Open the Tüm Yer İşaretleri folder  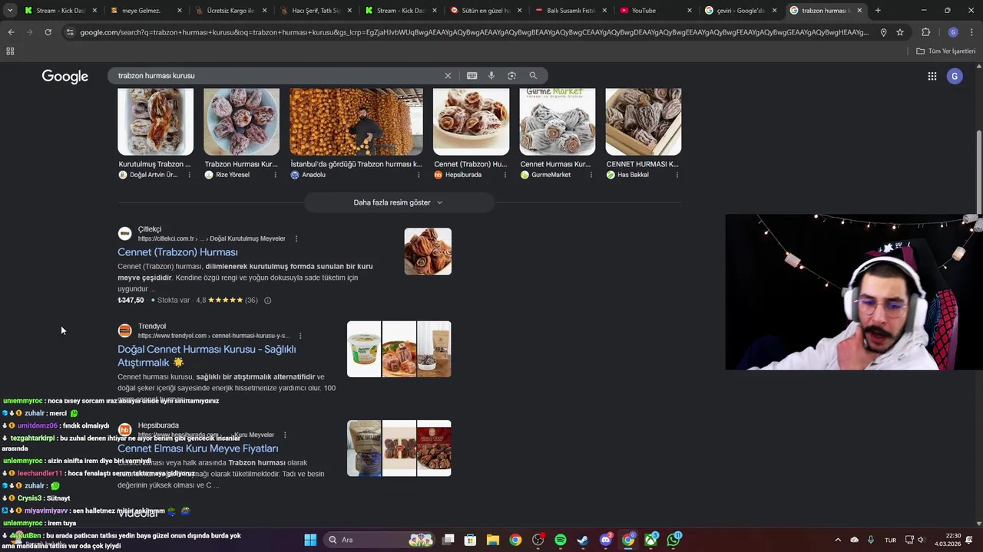[946, 51]
